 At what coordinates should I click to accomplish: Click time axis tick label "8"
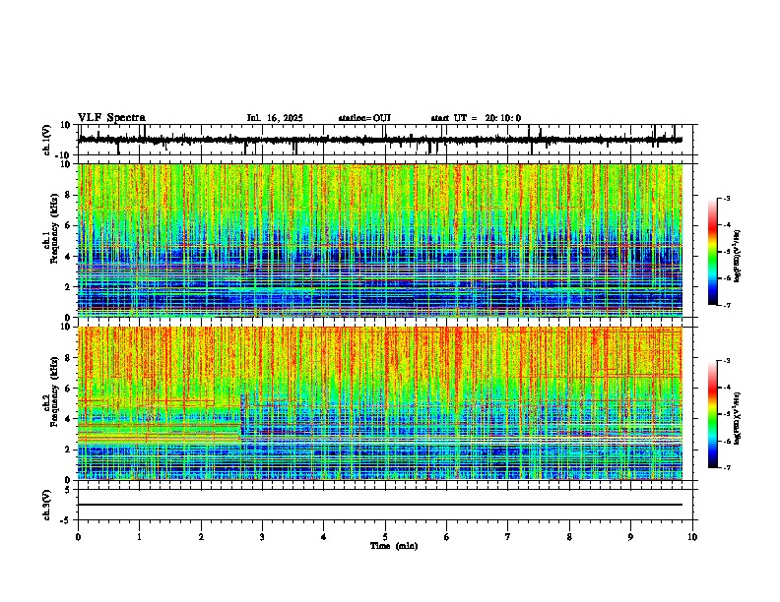tap(569, 537)
